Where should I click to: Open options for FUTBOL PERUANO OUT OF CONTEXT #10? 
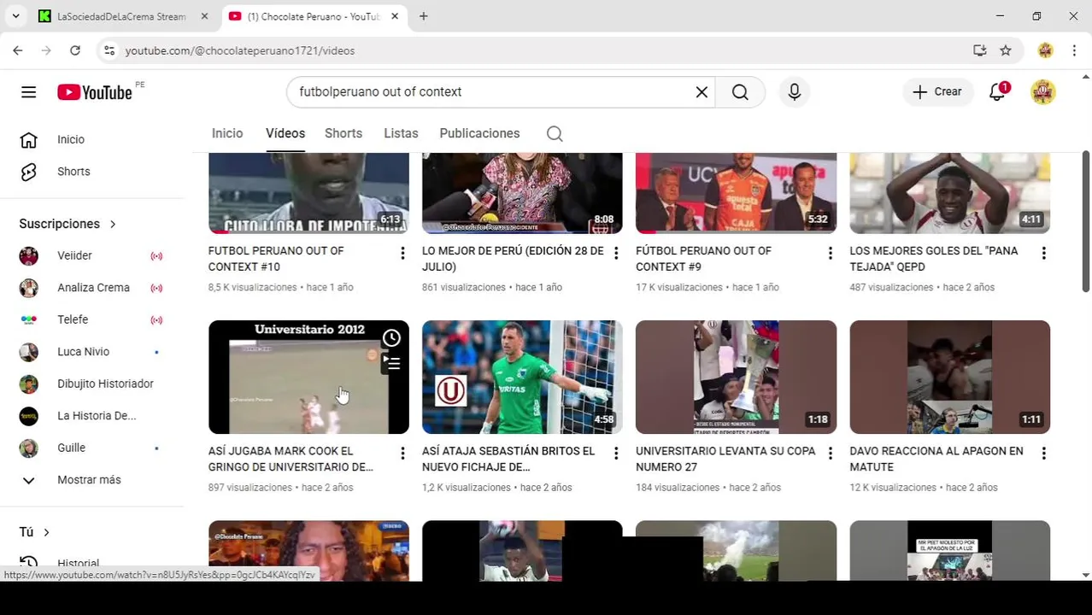click(x=402, y=253)
